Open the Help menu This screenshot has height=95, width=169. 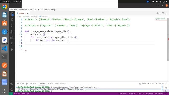click(53, 9)
